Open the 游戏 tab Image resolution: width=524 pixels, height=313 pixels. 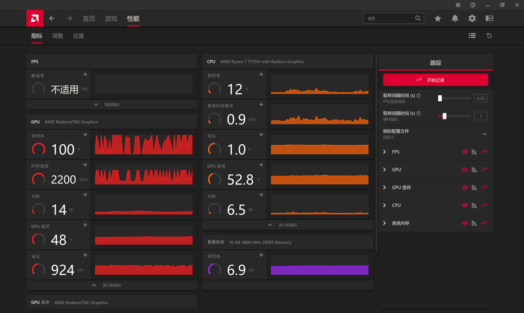[111, 19]
